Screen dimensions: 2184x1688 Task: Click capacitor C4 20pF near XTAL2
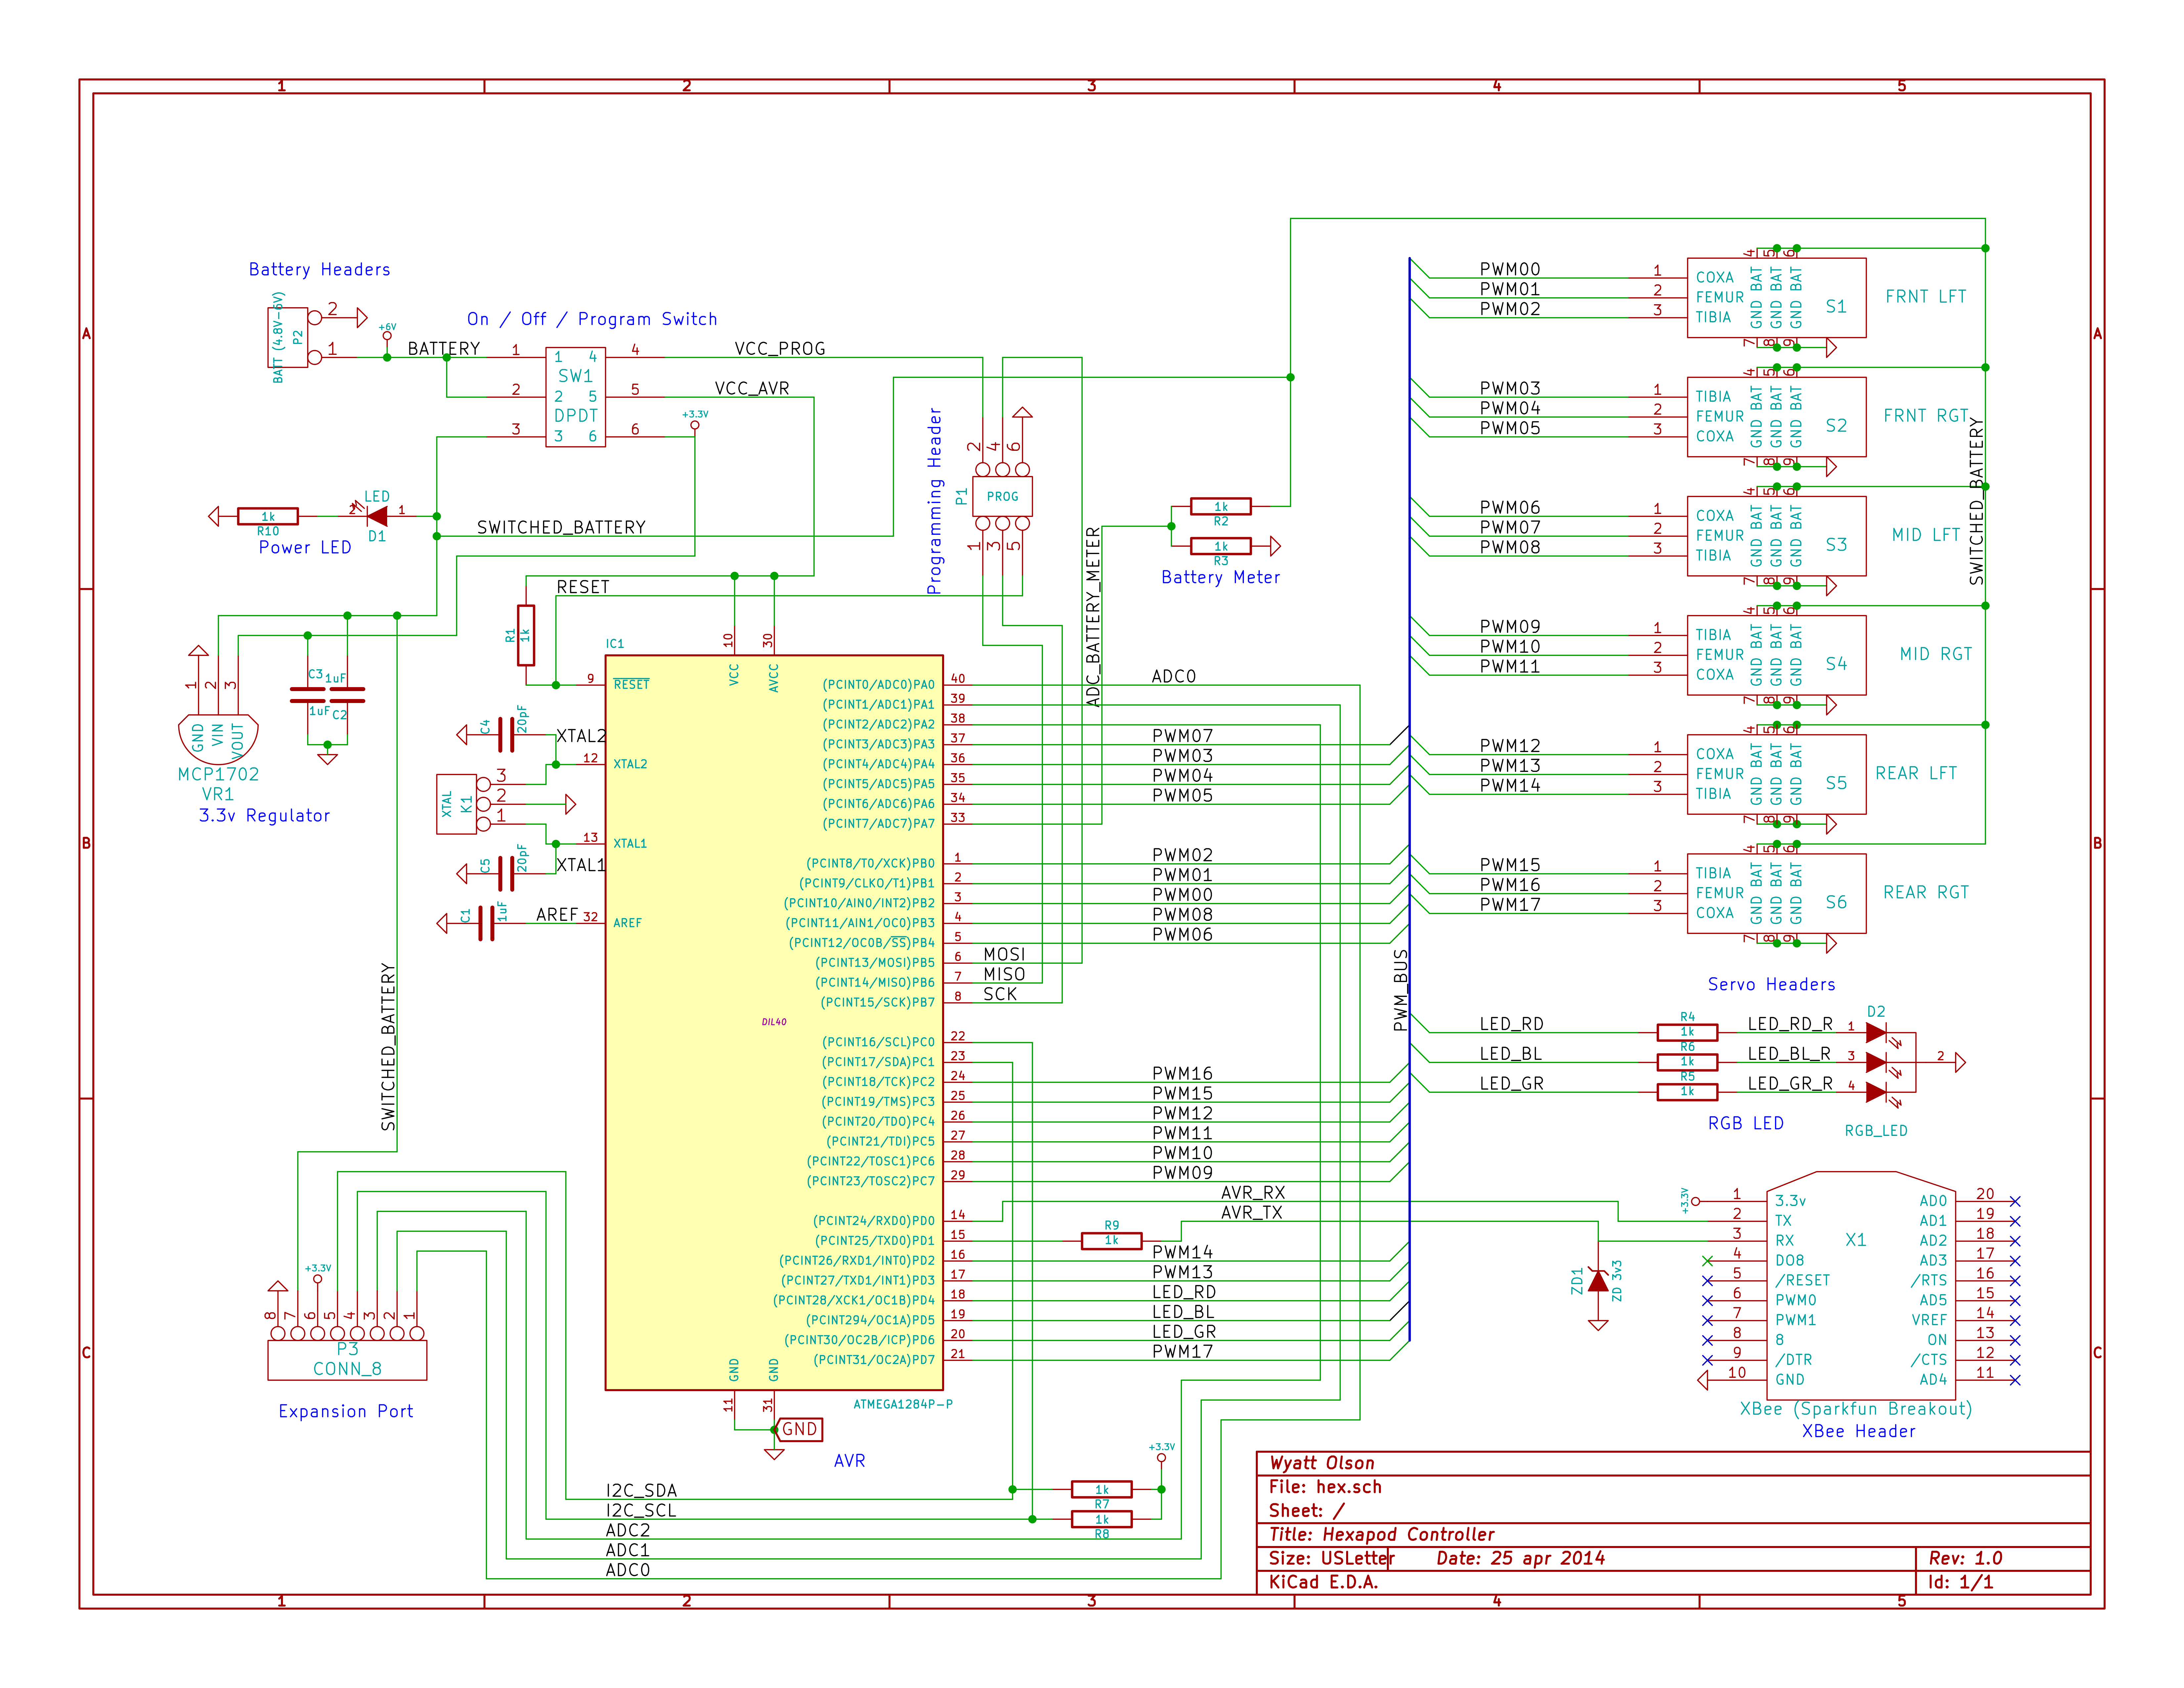[506, 735]
